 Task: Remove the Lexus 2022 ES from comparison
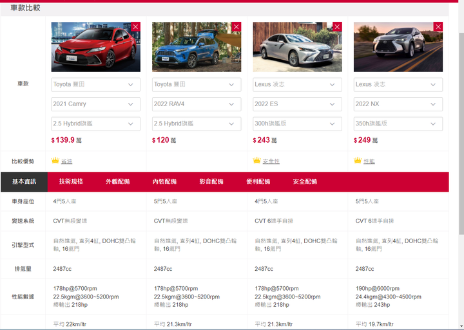point(337,27)
